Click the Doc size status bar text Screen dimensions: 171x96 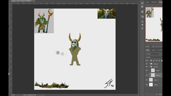click(29, 95)
